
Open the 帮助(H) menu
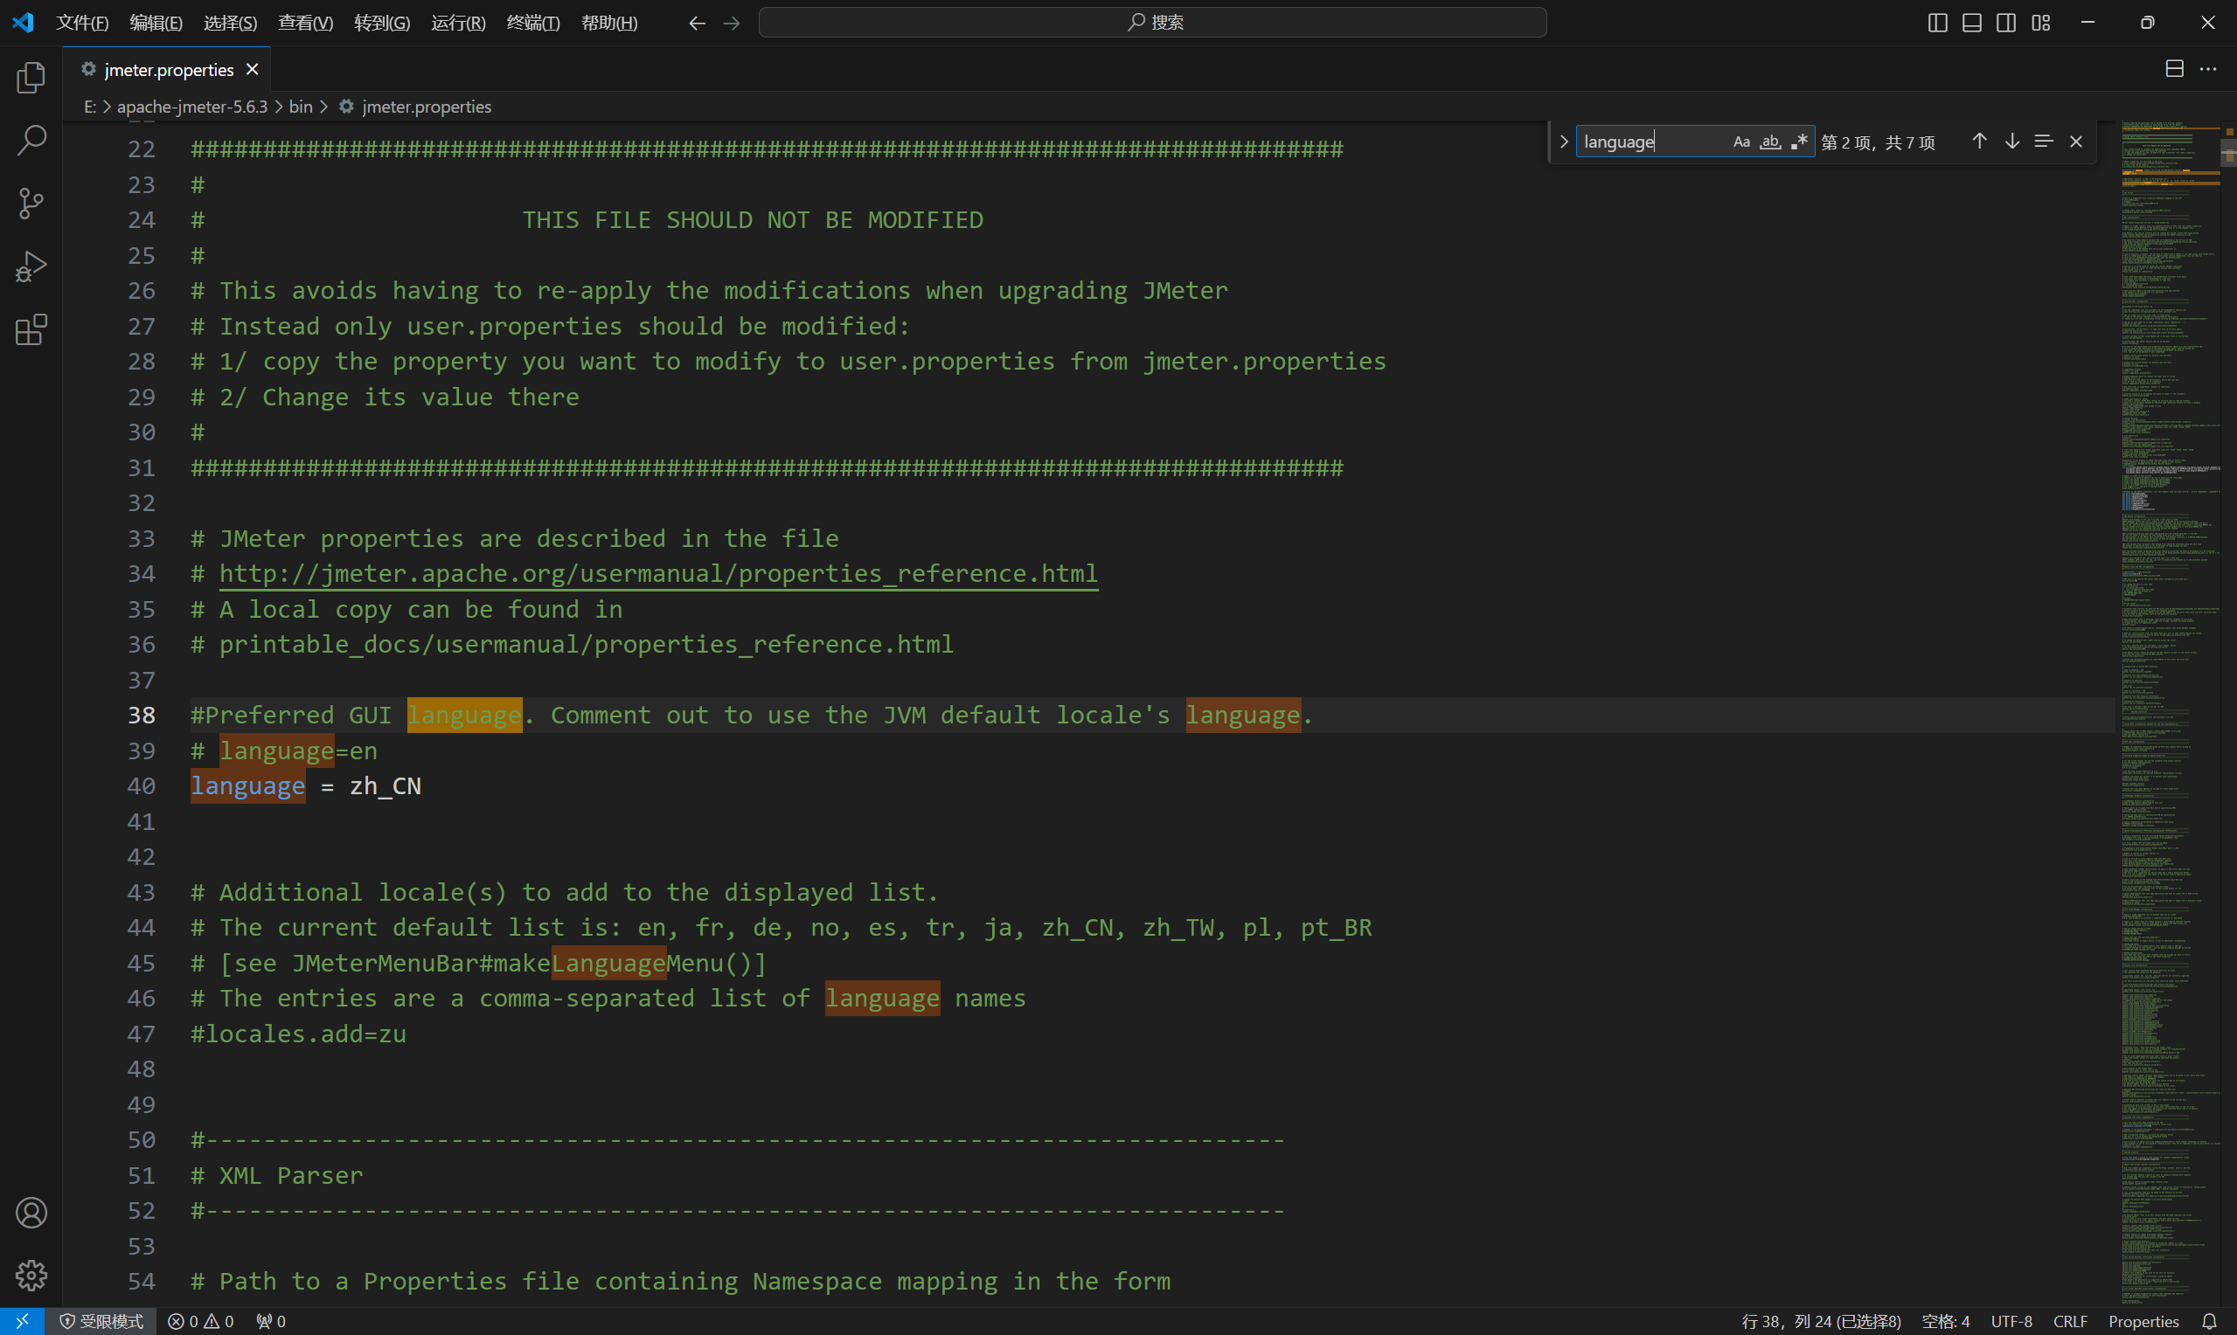pyautogui.click(x=609, y=23)
